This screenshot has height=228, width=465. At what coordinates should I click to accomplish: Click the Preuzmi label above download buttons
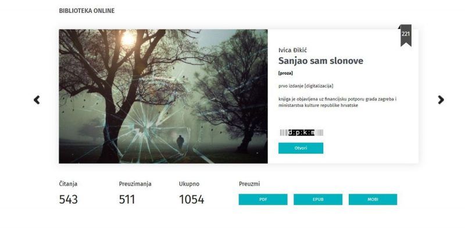tap(249, 184)
